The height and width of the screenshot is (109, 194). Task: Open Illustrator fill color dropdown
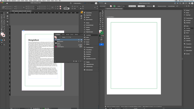(x=112, y=6)
